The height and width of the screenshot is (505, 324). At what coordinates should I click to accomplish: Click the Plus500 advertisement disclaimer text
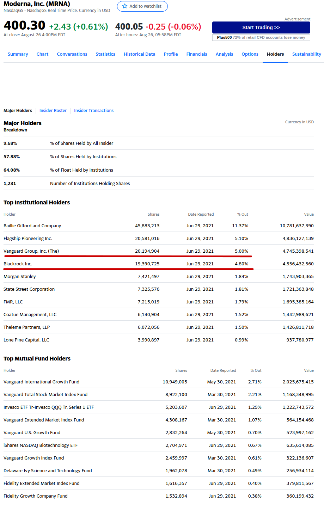coord(261,37)
